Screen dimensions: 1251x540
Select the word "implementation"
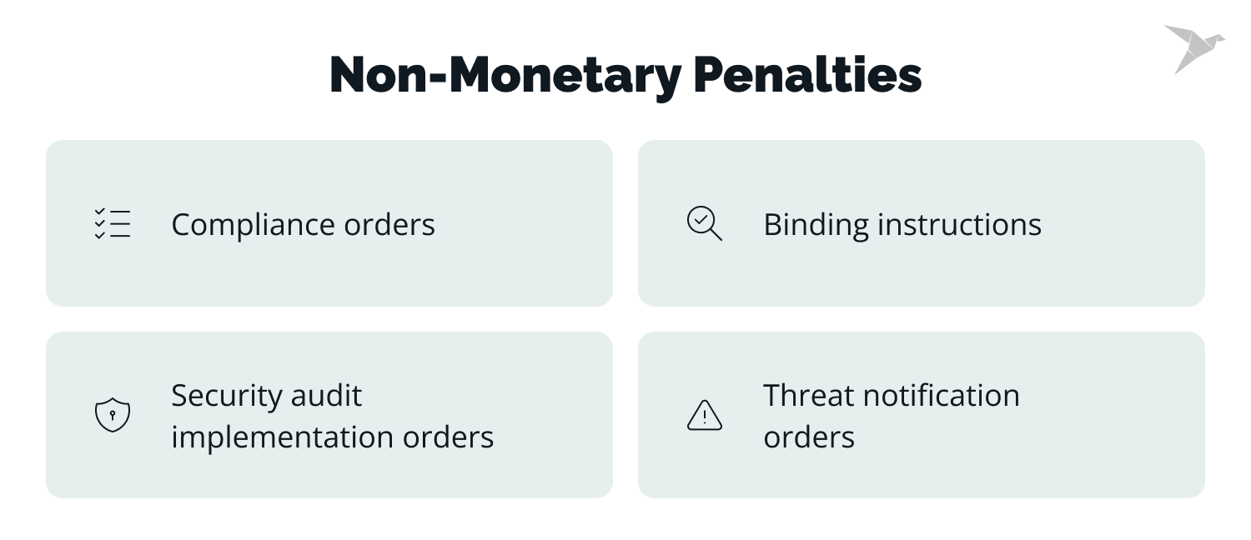click(281, 437)
